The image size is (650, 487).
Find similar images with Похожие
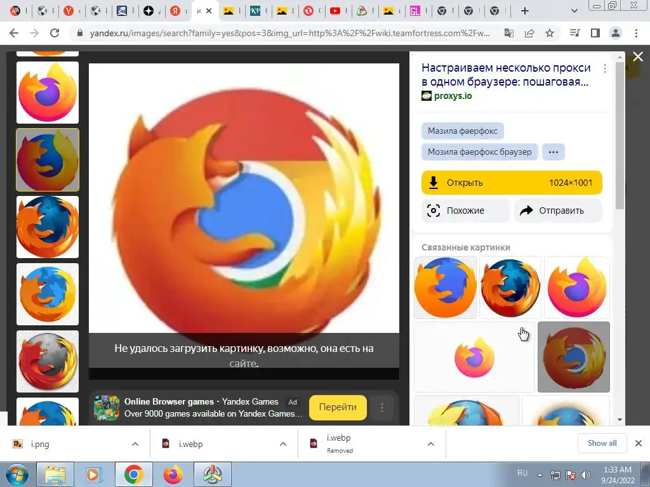(x=466, y=211)
